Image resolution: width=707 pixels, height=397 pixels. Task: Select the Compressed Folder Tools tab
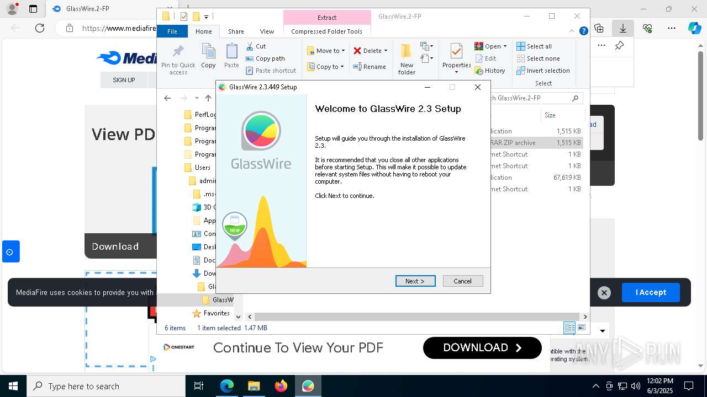[x=326, y=31]
